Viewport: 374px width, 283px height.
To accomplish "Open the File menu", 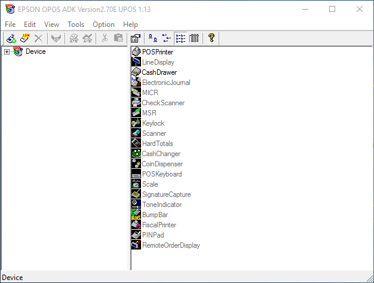I will (x=10, y=25).
